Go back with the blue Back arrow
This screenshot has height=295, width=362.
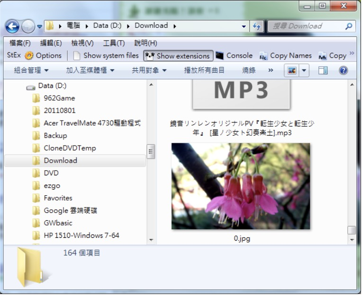coord(12,26)
